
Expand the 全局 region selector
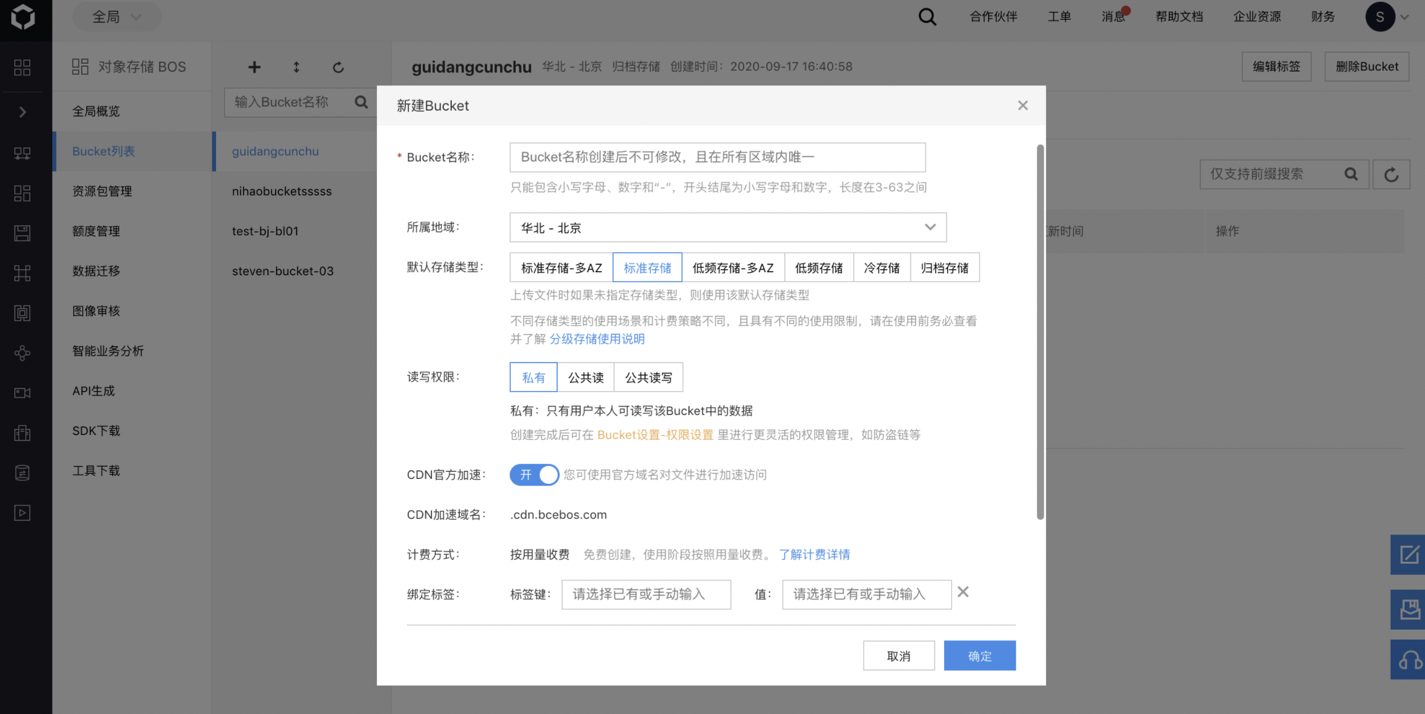[x=116, y=17]
